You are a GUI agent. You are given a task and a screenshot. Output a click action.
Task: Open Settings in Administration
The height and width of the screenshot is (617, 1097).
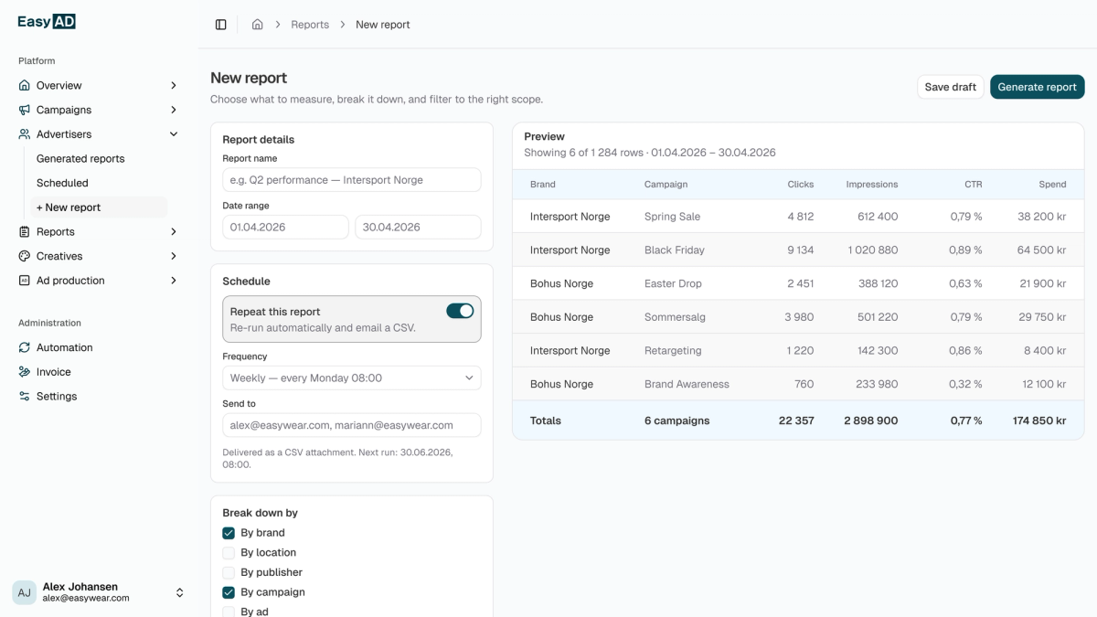tap(57, 397)
